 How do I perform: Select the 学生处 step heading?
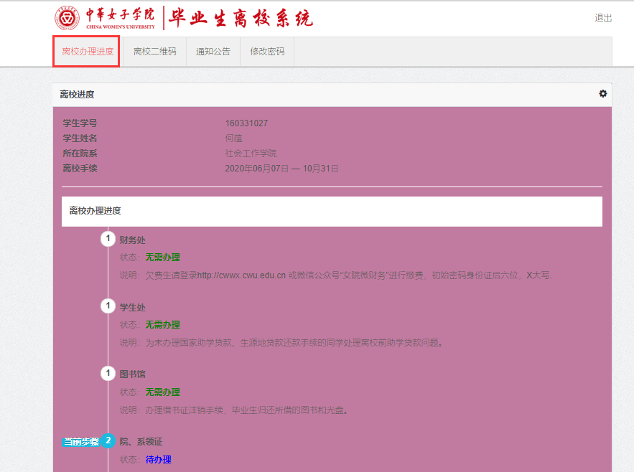click(133, 308)
